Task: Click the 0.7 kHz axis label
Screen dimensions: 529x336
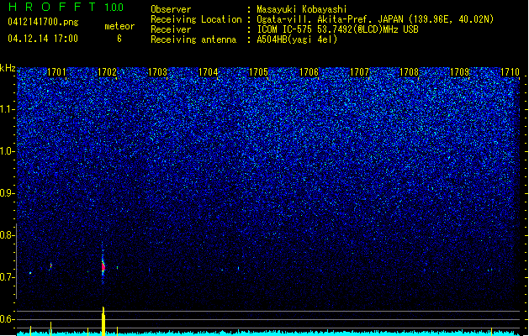Action: click(6, 277)
